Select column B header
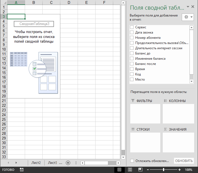 pyautogui.click(x=34, y=2)
